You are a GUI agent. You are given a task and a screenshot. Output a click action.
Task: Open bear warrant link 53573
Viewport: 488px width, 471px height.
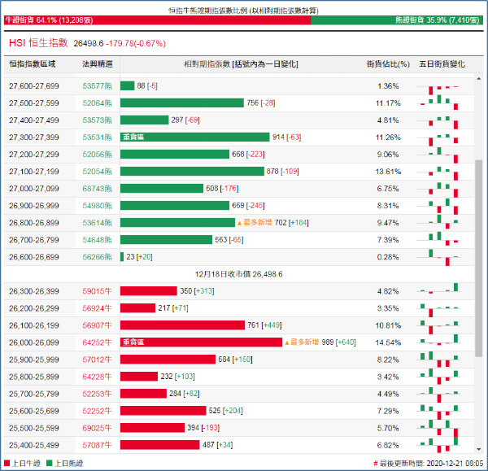click(x=97, y=120)
